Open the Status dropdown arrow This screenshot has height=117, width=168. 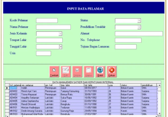(139, 21)
